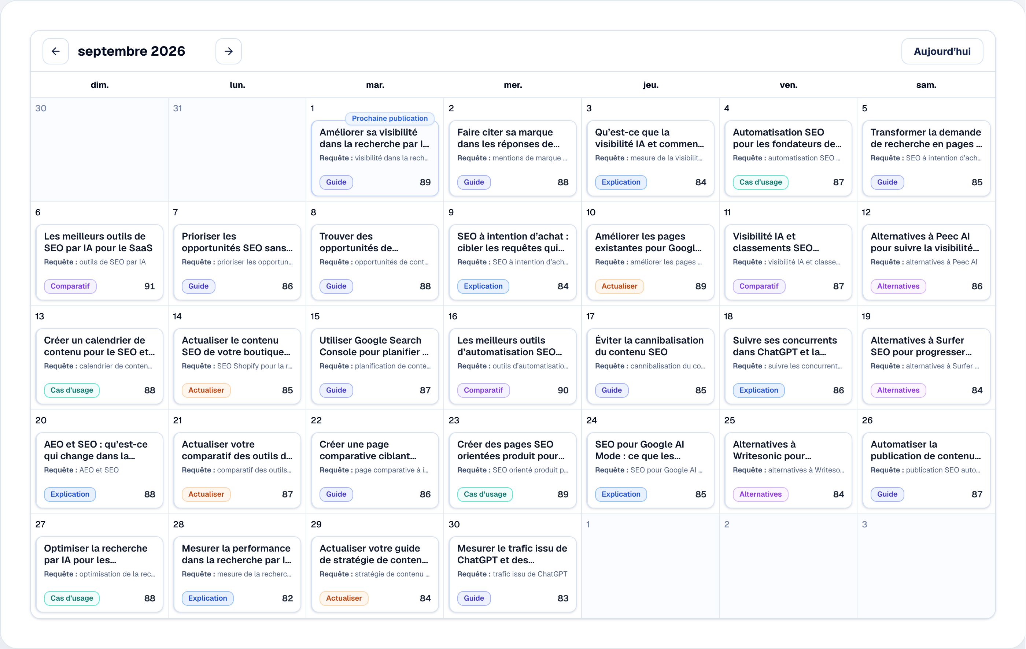Open 'Utiliser Google Search Console' card

pos(374,366)
